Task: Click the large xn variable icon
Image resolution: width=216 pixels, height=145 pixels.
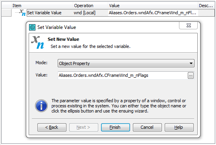Action: 38,42
